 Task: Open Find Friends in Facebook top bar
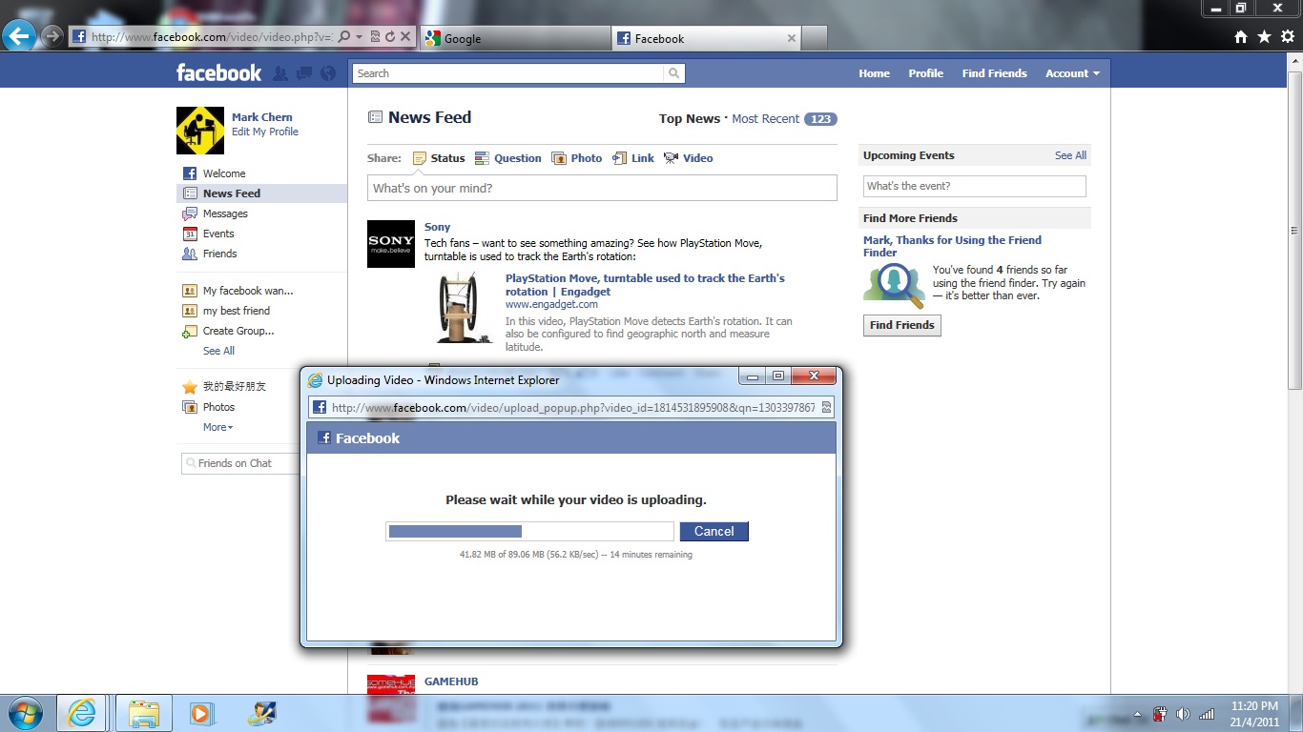coord(994,73)
